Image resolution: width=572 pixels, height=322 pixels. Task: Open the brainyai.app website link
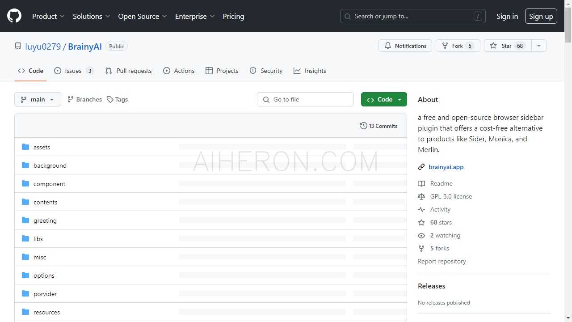446,167
